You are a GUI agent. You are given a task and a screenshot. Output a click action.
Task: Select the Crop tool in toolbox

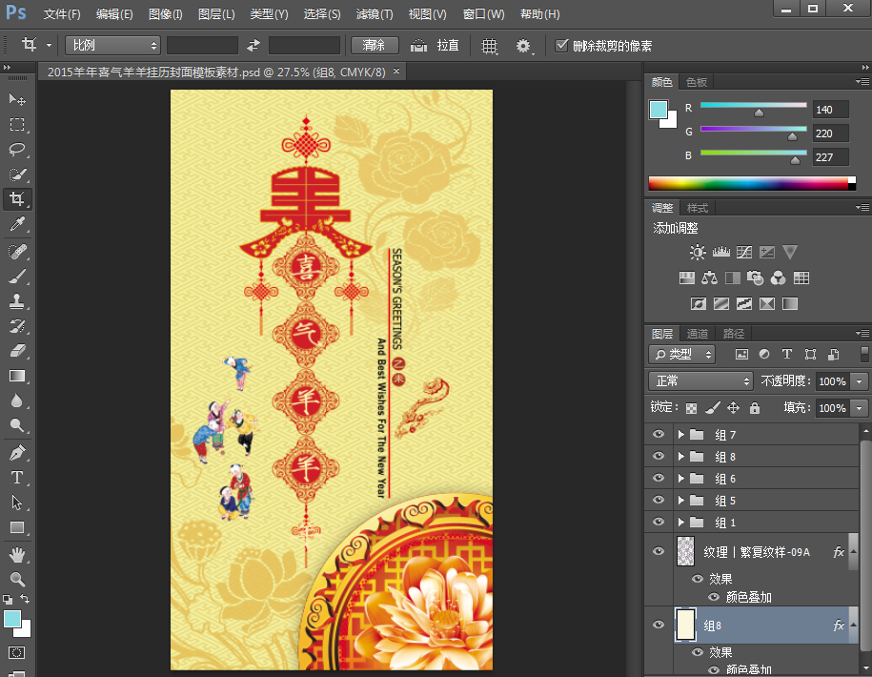(x=17, y=199)
